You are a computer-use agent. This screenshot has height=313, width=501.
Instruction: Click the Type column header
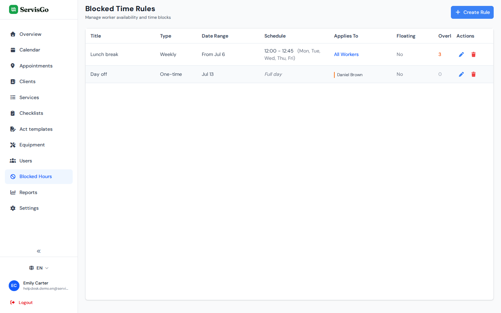(166, 36)
